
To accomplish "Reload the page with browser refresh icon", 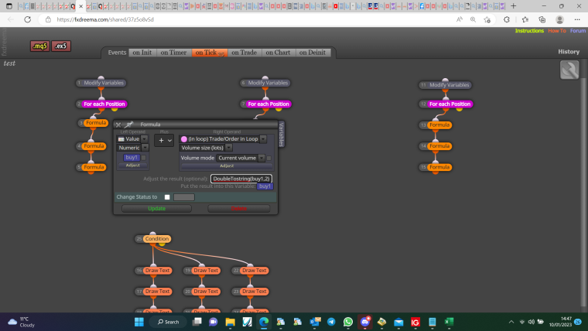I will [x=27, y=19].
